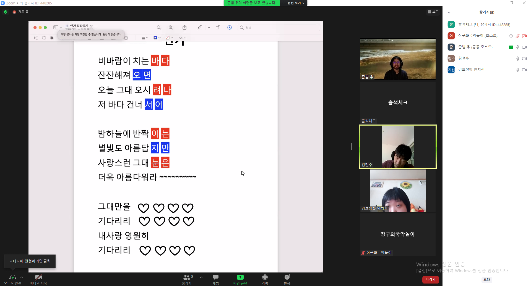Open the blue border color swatch
531x286 pixels.
tap(157, 38)
